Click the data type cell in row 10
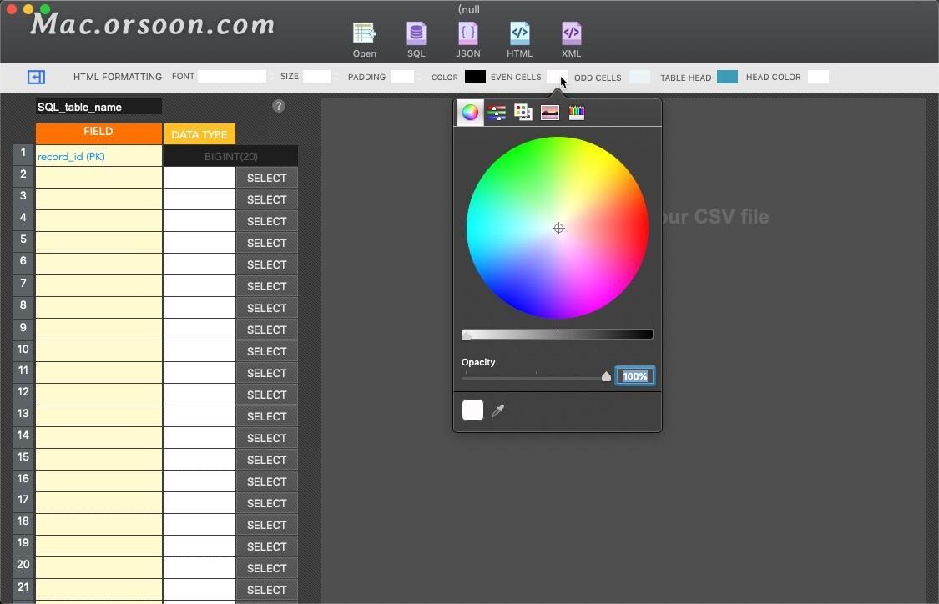This screenshot has width=939, height=604. [199, 351]
